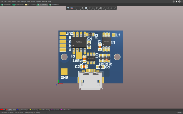Viewport: 183px width, 114px height.
Task: Select the Move Objects cross tool
Action: 75,8
